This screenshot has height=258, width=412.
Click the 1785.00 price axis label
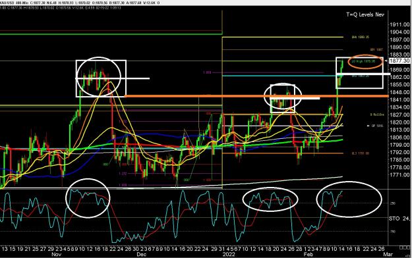(x=399, y=160)
